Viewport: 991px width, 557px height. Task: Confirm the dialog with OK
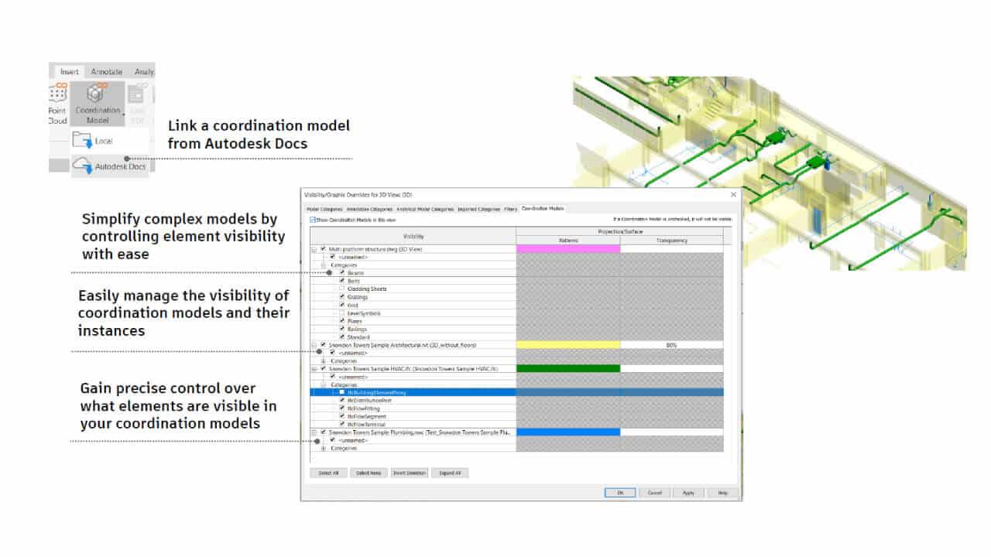tap(620, 493)
